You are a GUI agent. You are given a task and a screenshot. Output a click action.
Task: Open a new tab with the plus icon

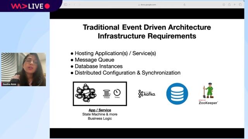tap(235, 5)
